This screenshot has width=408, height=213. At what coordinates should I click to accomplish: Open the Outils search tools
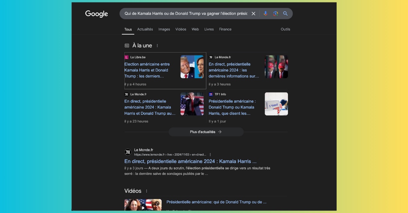click(x=286, y=30)
